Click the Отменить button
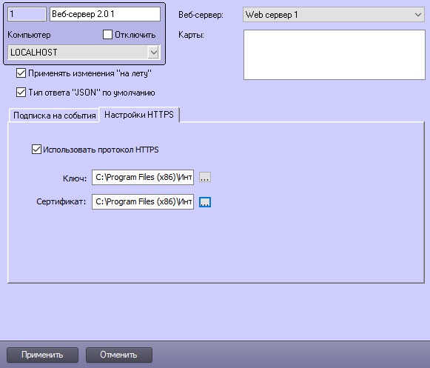430x368 pixels. [118, 355]
